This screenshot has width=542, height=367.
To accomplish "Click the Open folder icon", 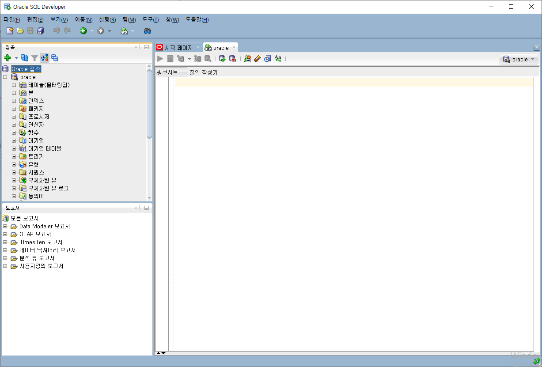I will (x=20, y=31).
